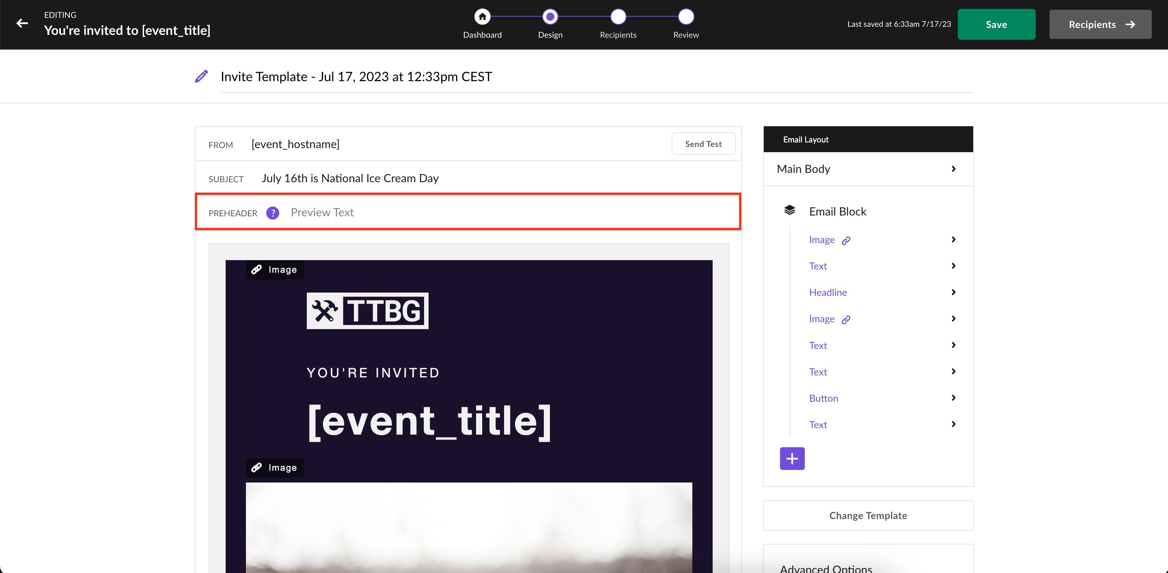Image resolution: width=1168 pixels, height=573 pixels.
Task: Click the pencil edit icon for template name
Action: (x=201, y=76)
